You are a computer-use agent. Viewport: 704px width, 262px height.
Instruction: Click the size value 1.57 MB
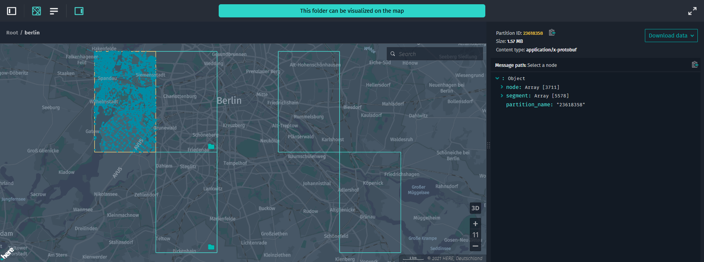pos(515,41)
